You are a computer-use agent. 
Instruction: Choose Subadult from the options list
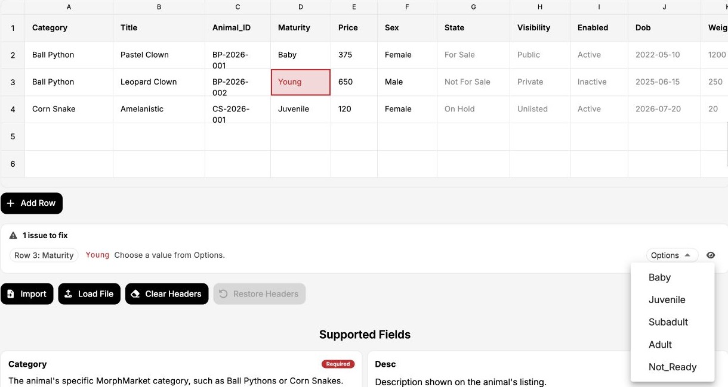point(673,322)
